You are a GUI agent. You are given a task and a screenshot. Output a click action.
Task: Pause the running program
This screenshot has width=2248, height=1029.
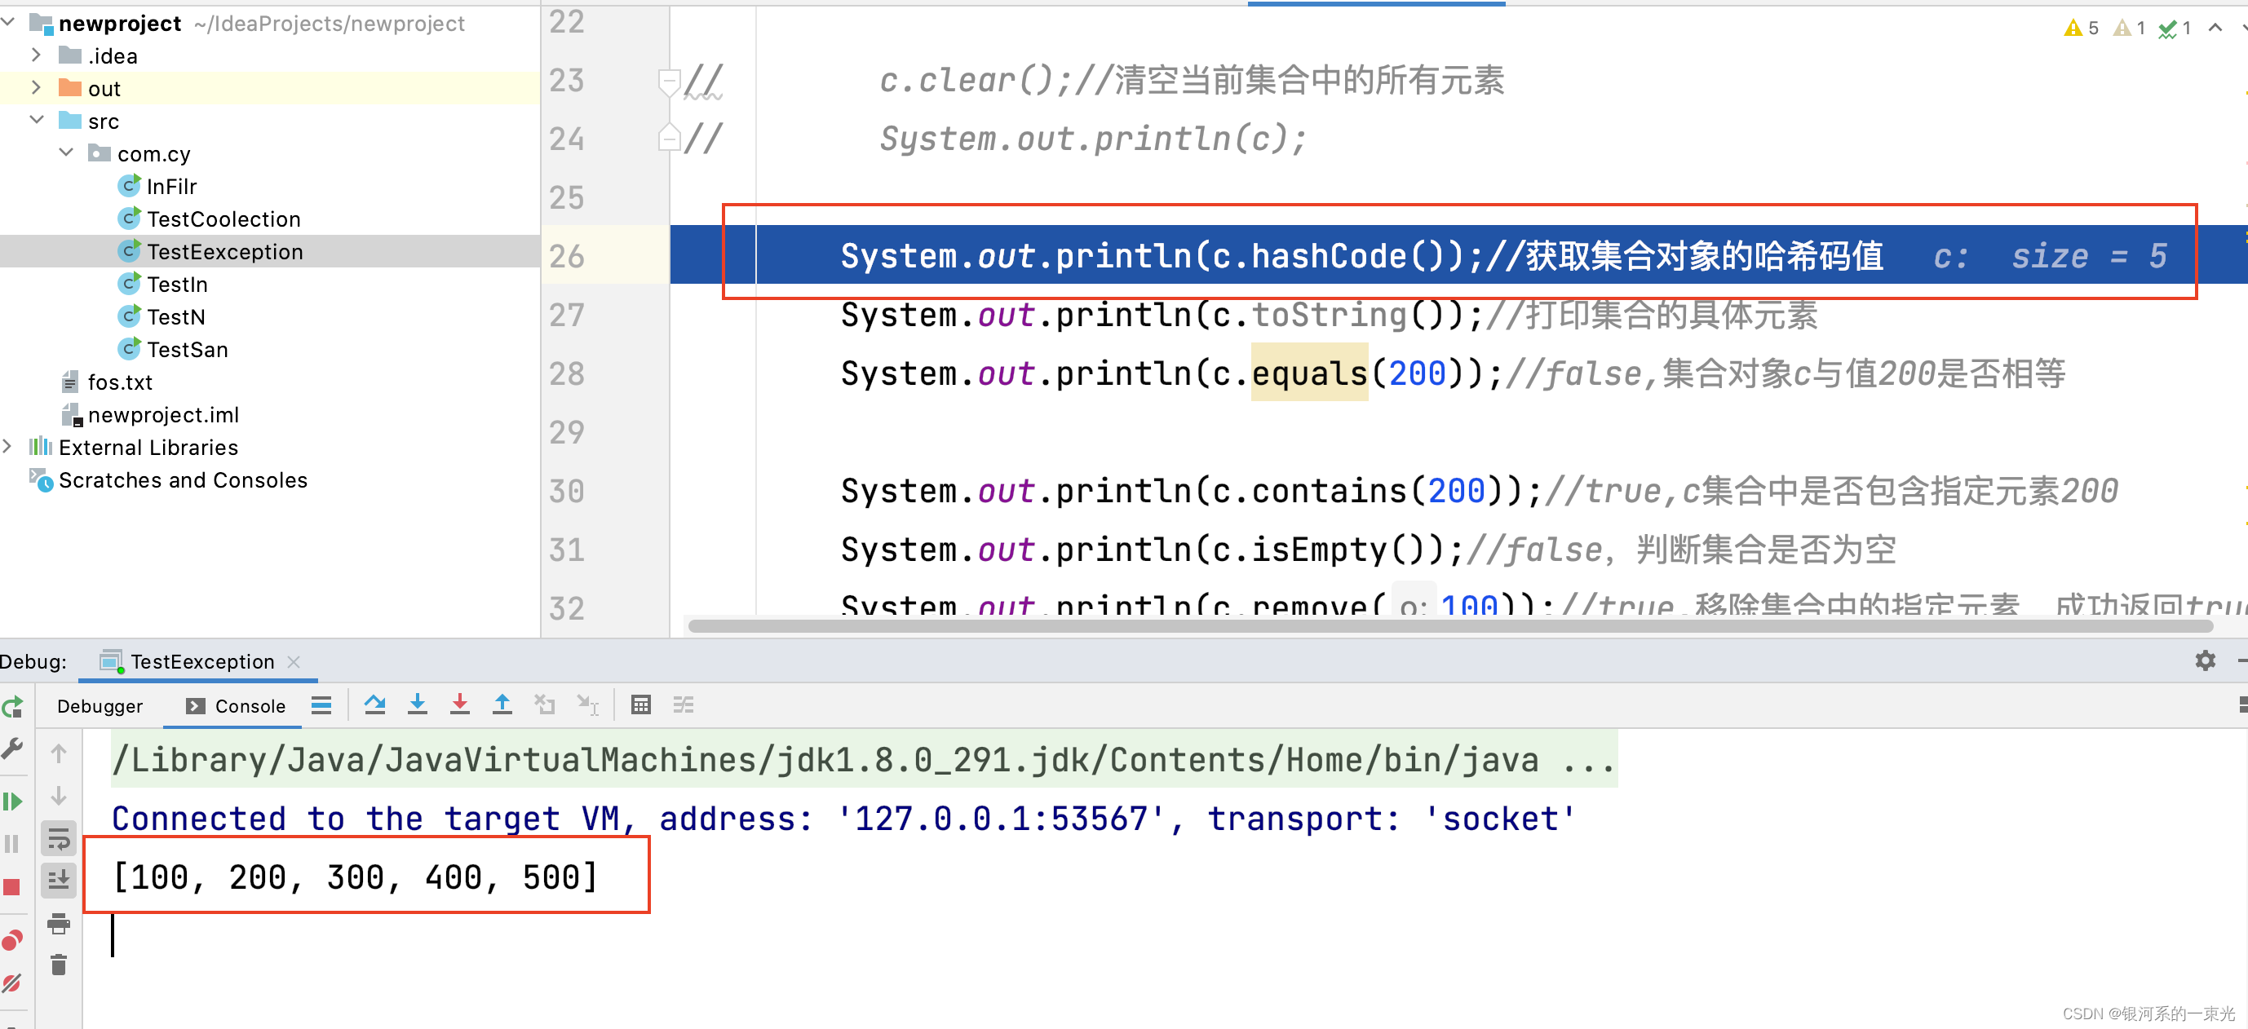coord(12,843)
